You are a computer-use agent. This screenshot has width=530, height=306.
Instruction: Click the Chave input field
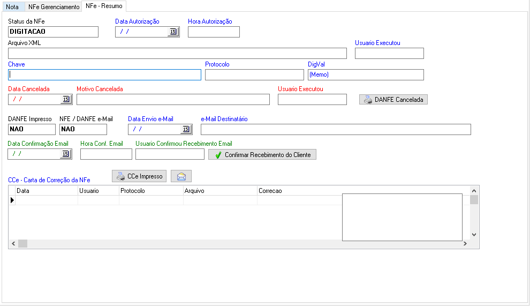click(x=104, y=75)
